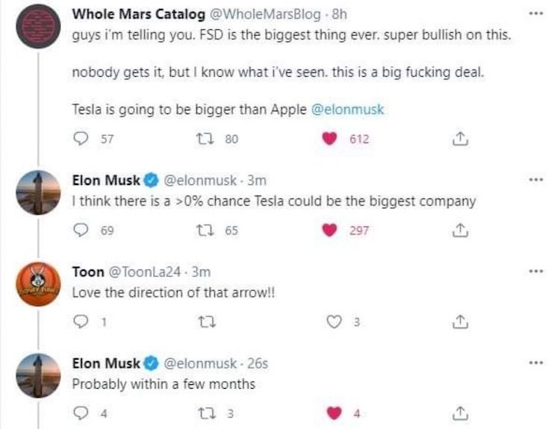Reply to Toon's tweet
The height and width of the screenshot is (429, 560).
click(80, 322)
